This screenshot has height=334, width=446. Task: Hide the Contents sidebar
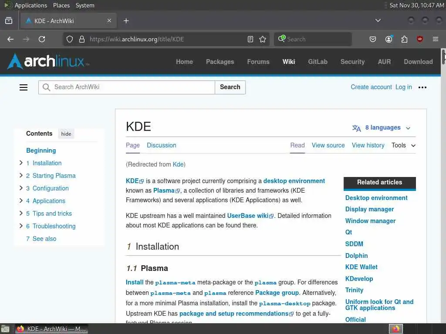point(66,134)
